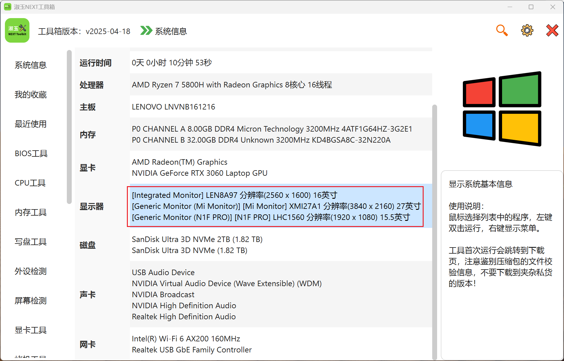Select CPU工具 in the sidebar
Viewport: 564px width, 361px height.
click(x=30, y=183)
